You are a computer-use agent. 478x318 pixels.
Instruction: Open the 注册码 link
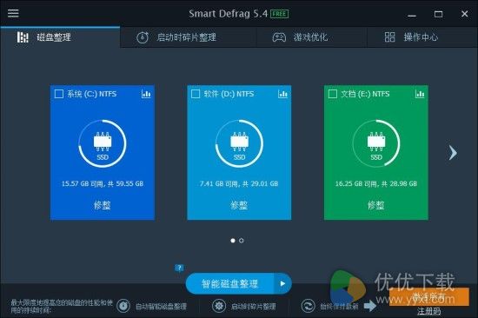coord(429,311)
